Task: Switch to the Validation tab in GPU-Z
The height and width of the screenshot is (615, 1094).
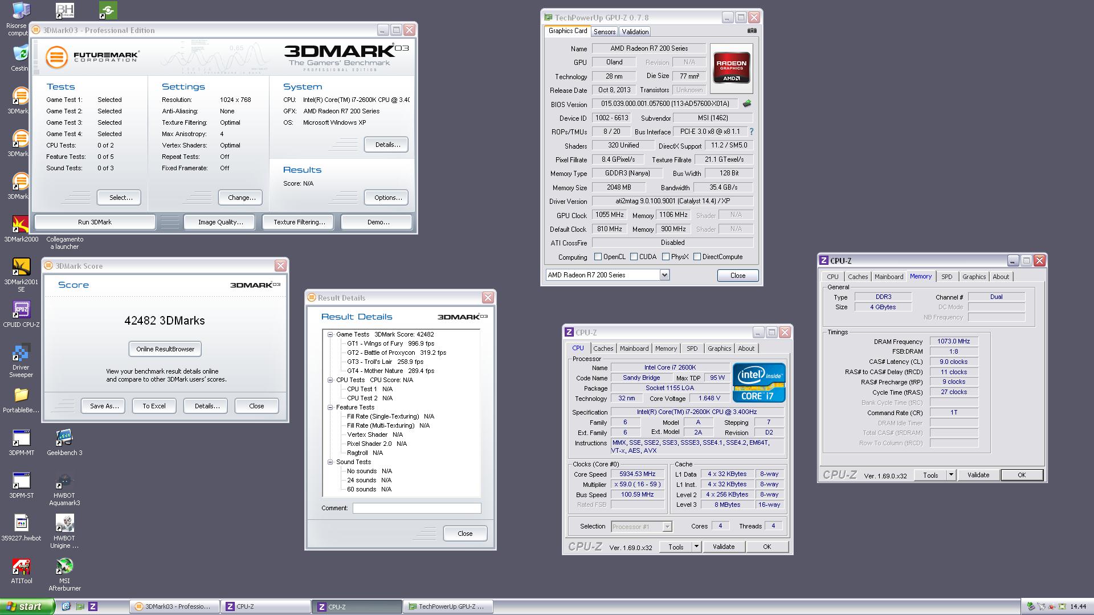Action: pos(635,32)
